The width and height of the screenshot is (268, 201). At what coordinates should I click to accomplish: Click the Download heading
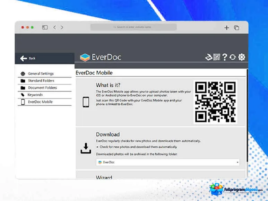click(108, 134)
